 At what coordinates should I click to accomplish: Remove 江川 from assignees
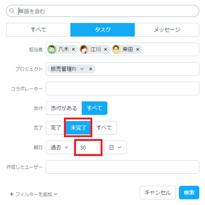click(106, 49)
